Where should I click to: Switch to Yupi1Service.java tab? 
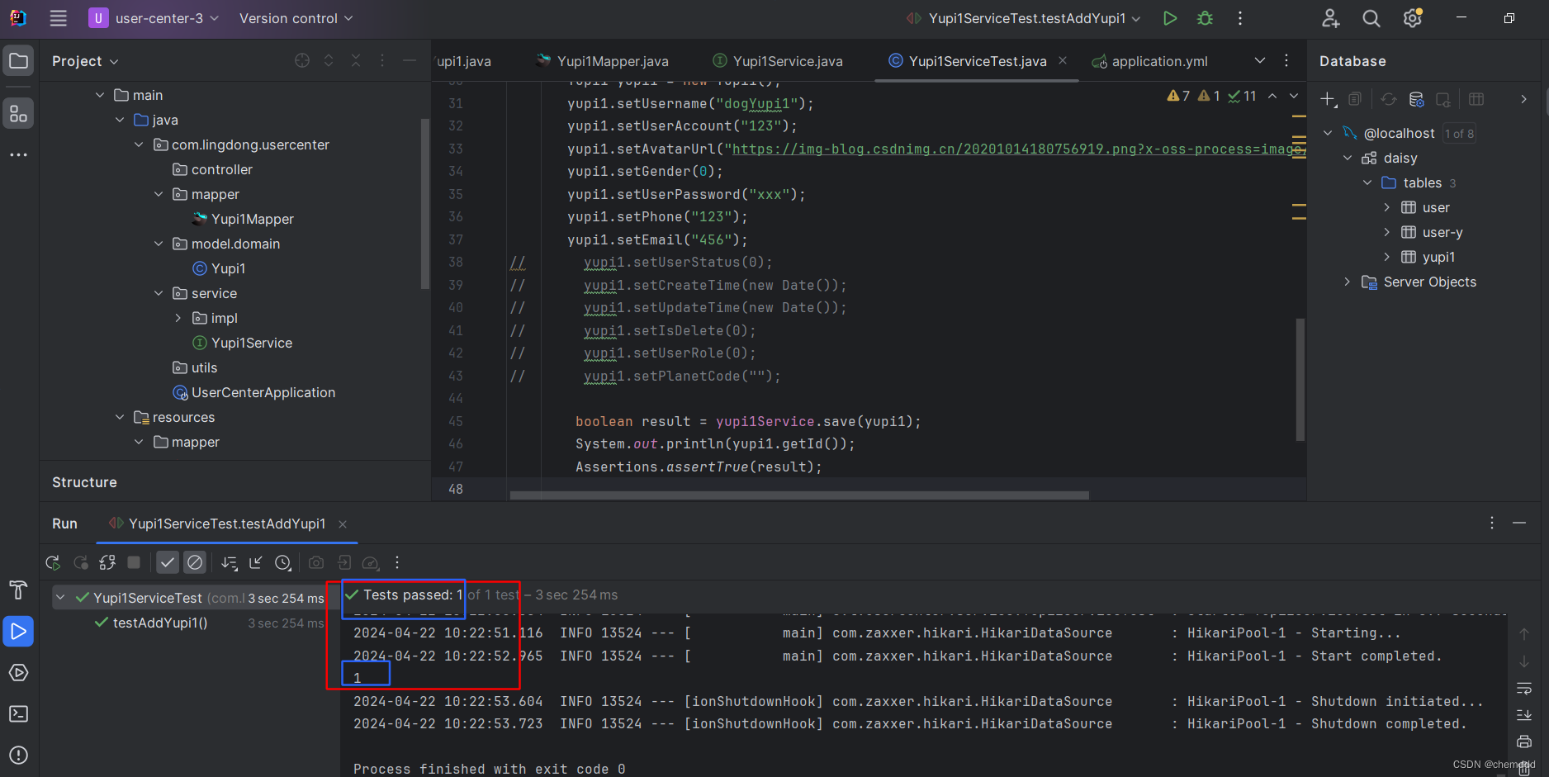pos(778,61)
